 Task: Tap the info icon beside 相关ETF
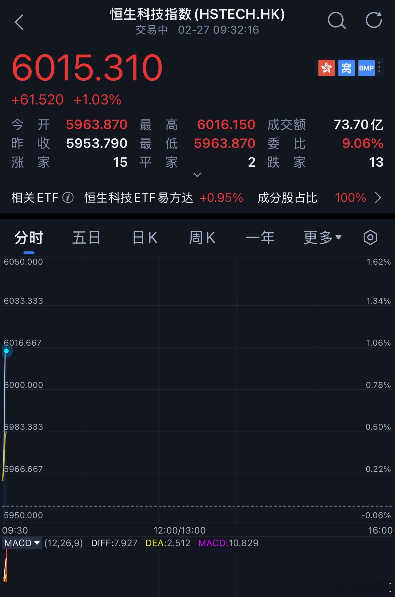point(68,197)
